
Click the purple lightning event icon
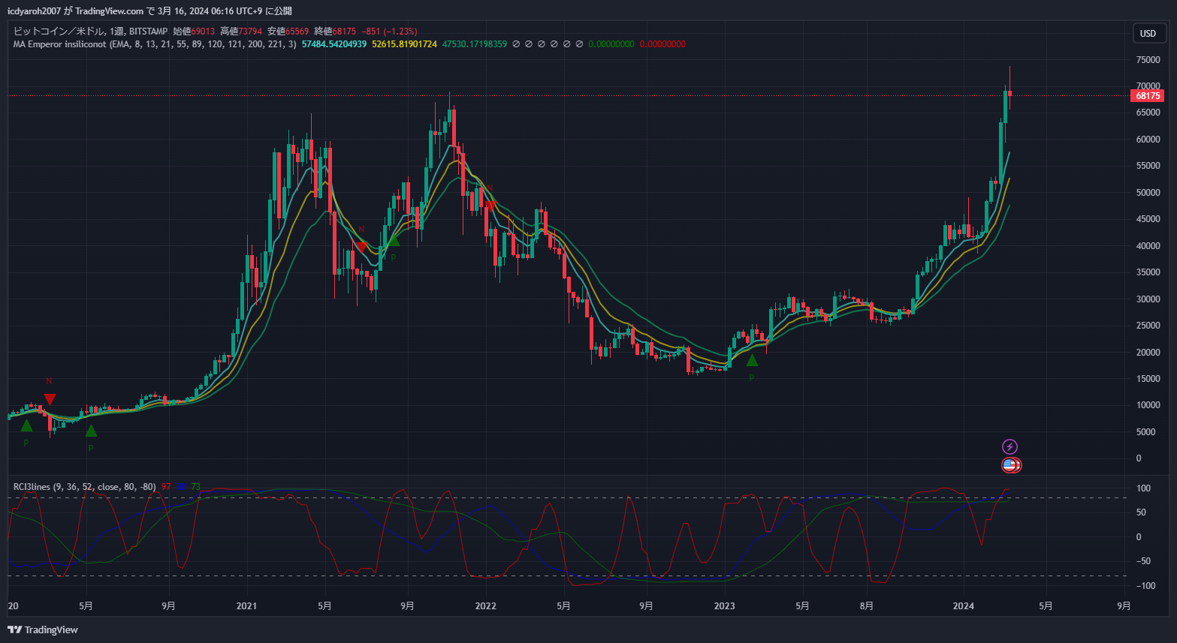pyautogui.click(x=1010, y=447)
